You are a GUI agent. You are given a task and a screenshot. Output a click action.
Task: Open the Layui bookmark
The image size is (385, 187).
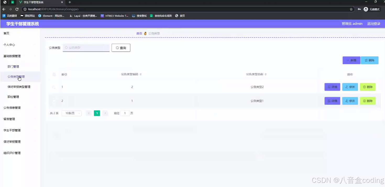pos(83,16)
